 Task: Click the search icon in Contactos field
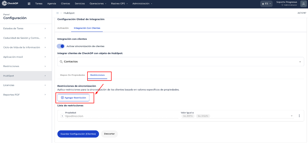coord(61,62)
